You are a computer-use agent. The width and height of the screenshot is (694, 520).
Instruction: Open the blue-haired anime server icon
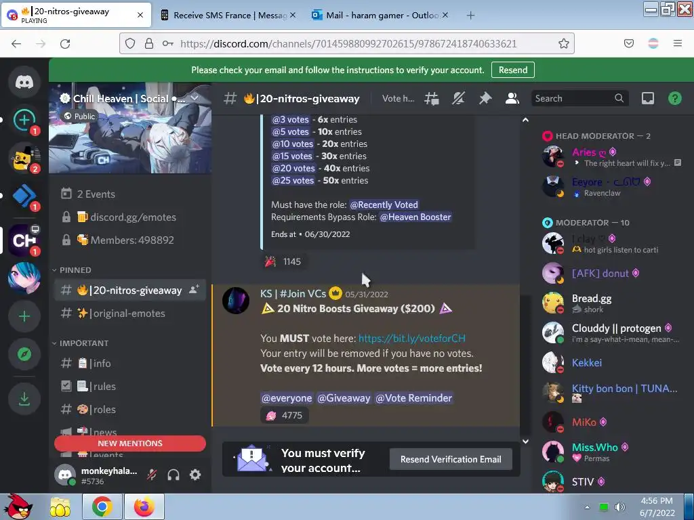coord(24,278)
